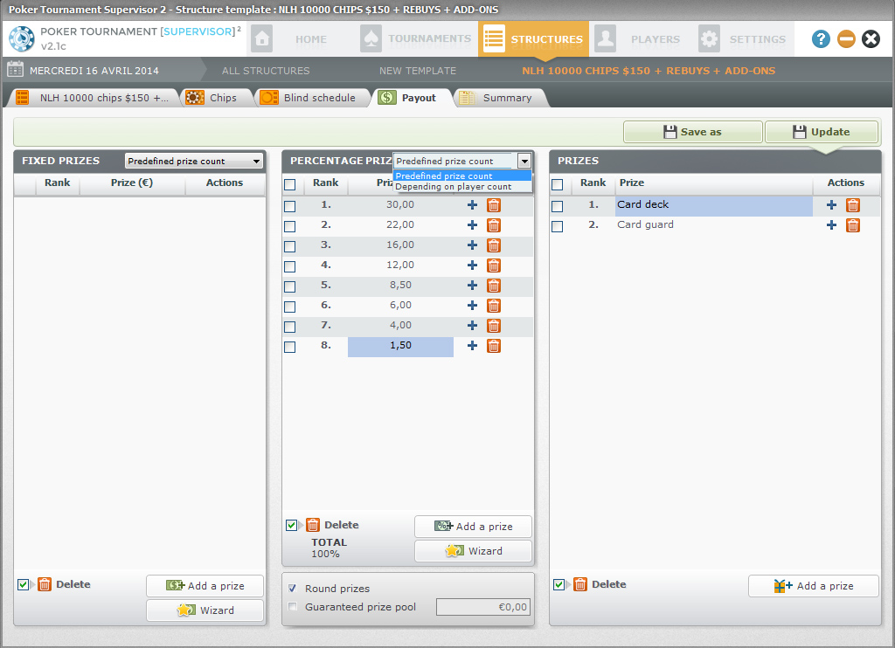Click plus icon next to Card deck
895x648 pixels.
point(831,205)
